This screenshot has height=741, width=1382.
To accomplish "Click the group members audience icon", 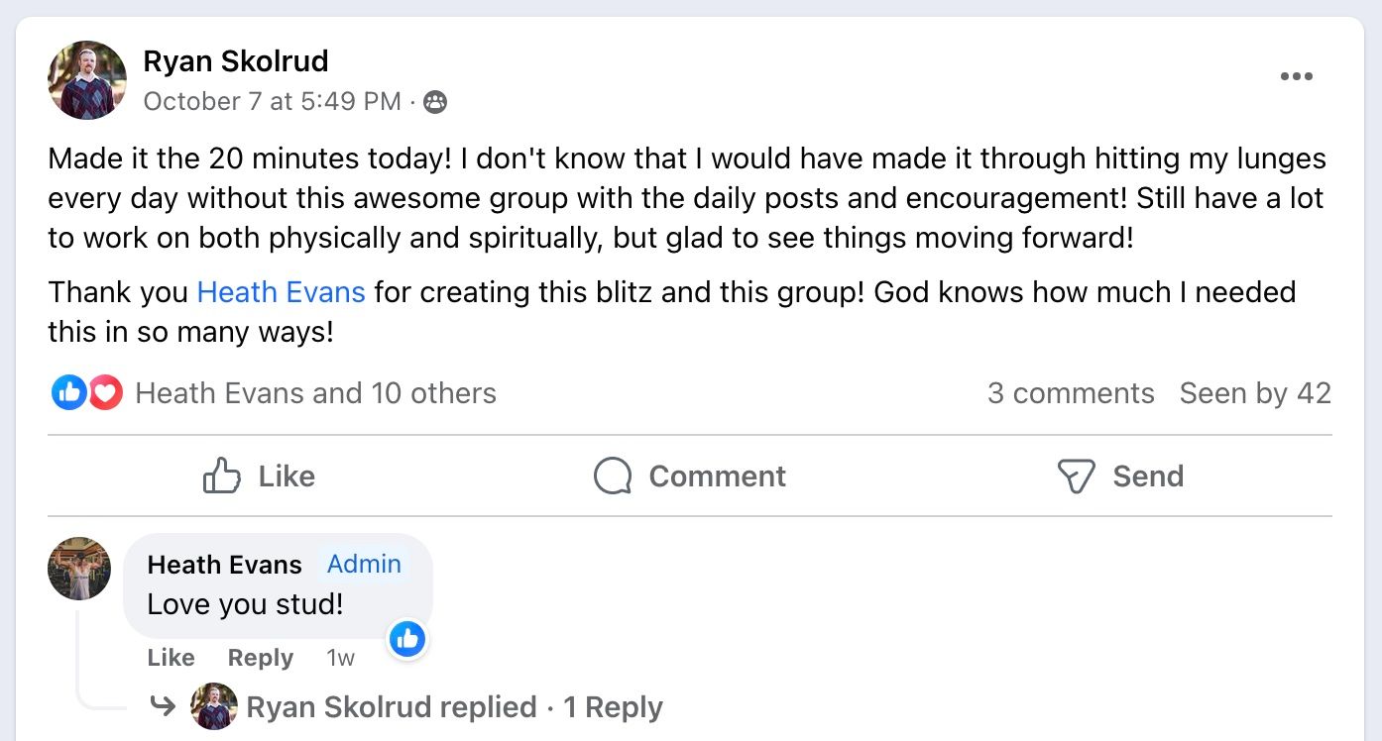I will [x=435, y=102].
